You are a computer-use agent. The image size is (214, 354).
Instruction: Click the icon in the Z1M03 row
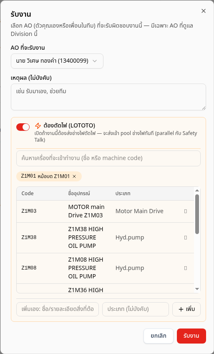pyautogui.click(x=185, y=211)
